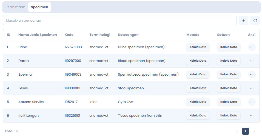
Task: Click Satuan Kelola Data for Darah
Action: 229,61
